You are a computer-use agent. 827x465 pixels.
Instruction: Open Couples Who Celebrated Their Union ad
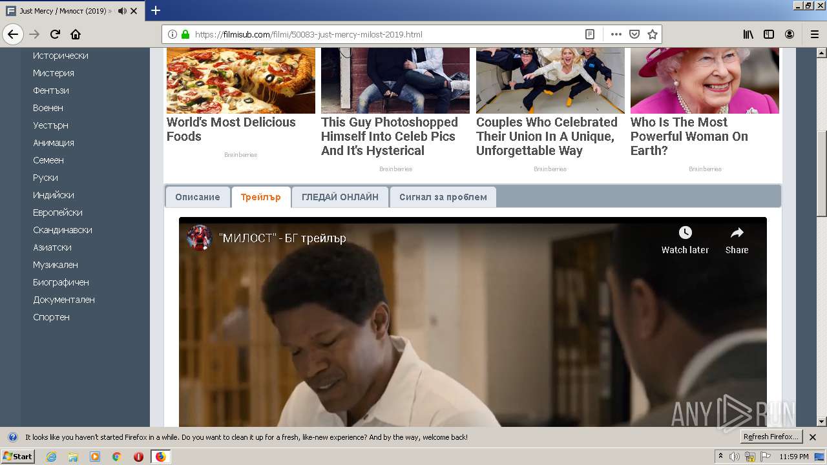coord(547,136)
